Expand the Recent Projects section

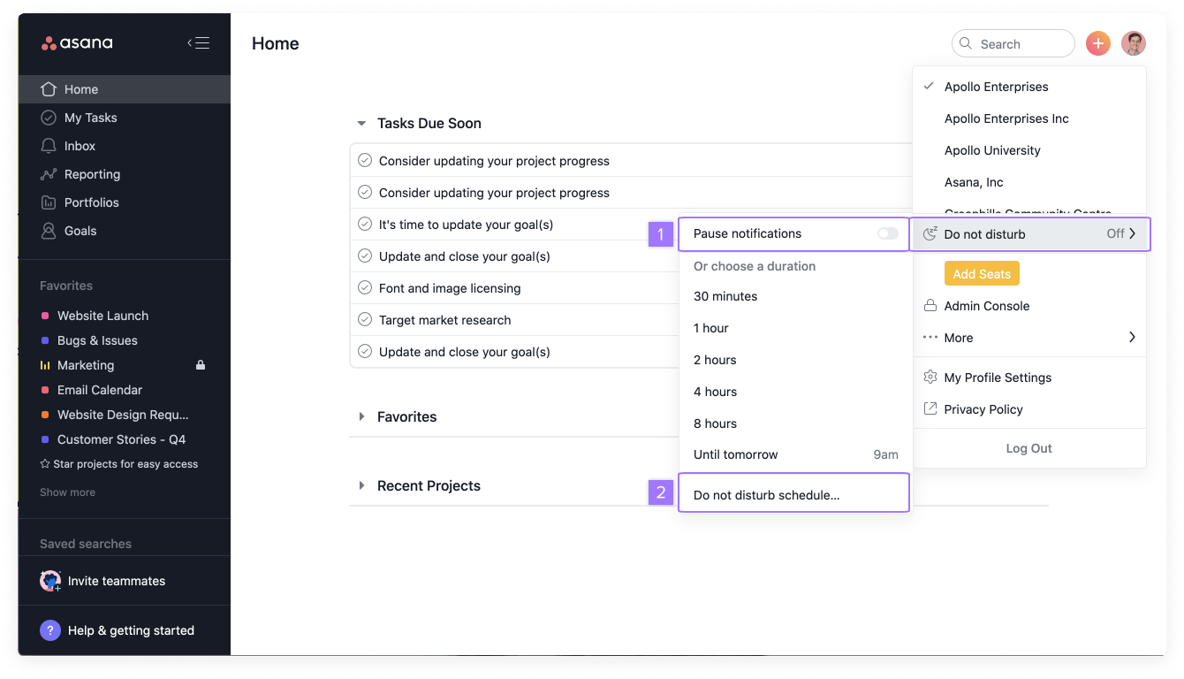pos(361,485)
